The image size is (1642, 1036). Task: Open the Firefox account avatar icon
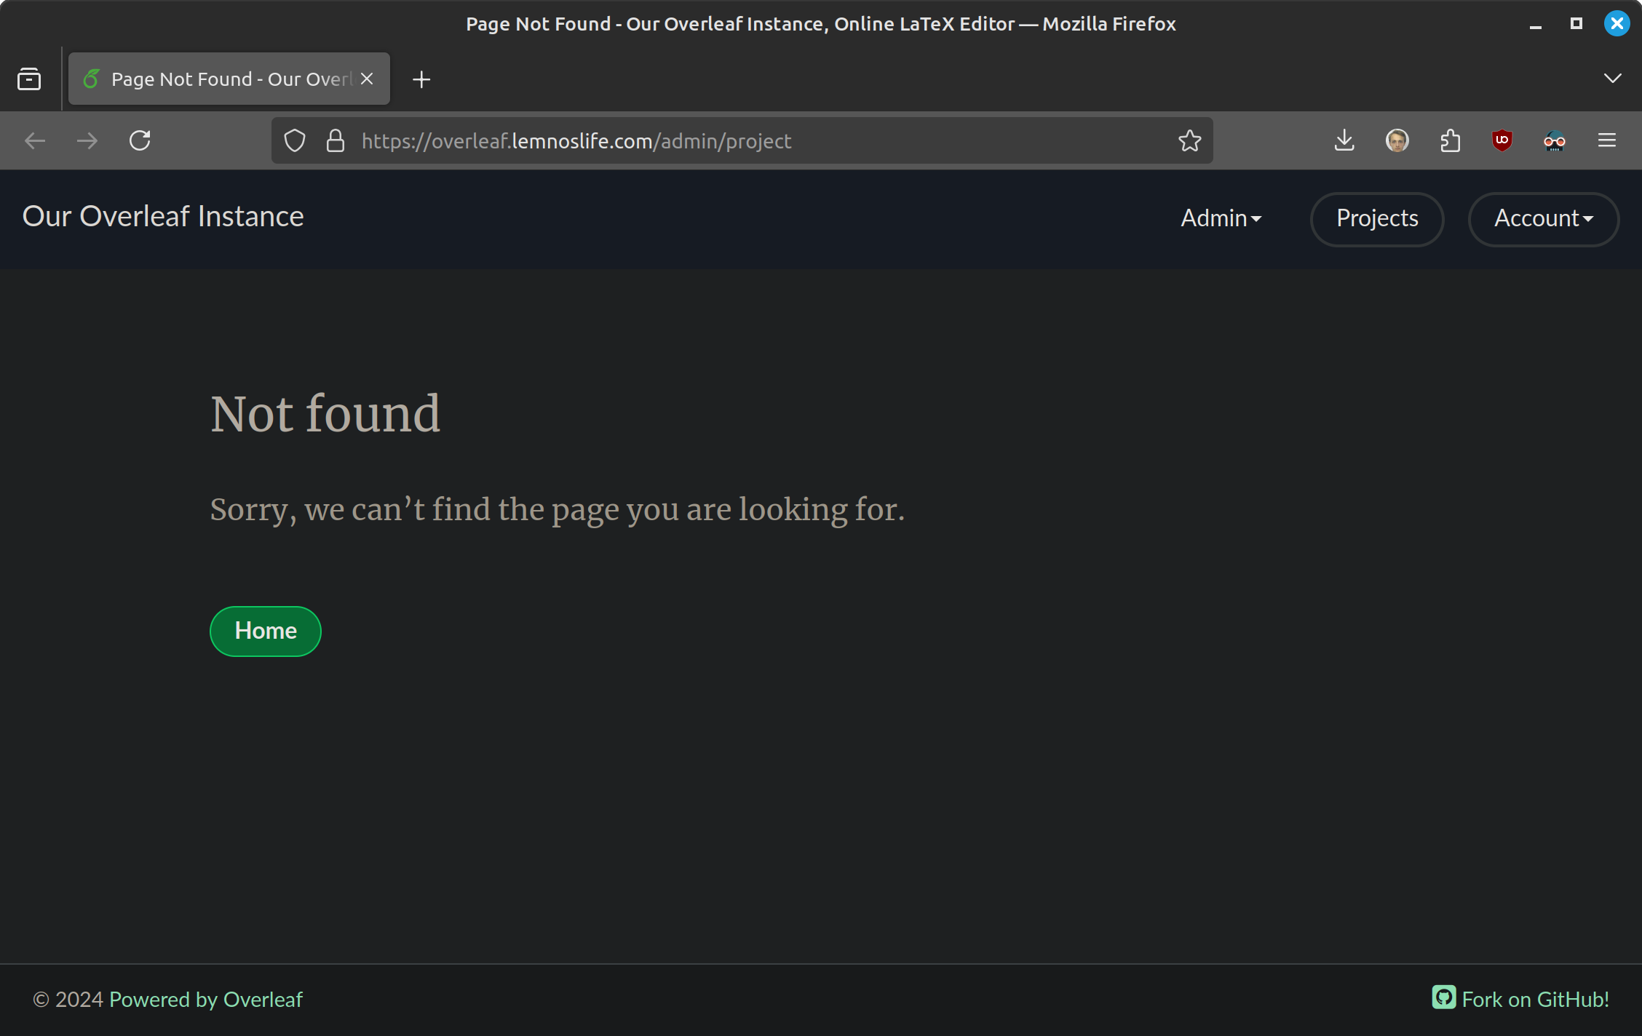tap(1397, 140)
